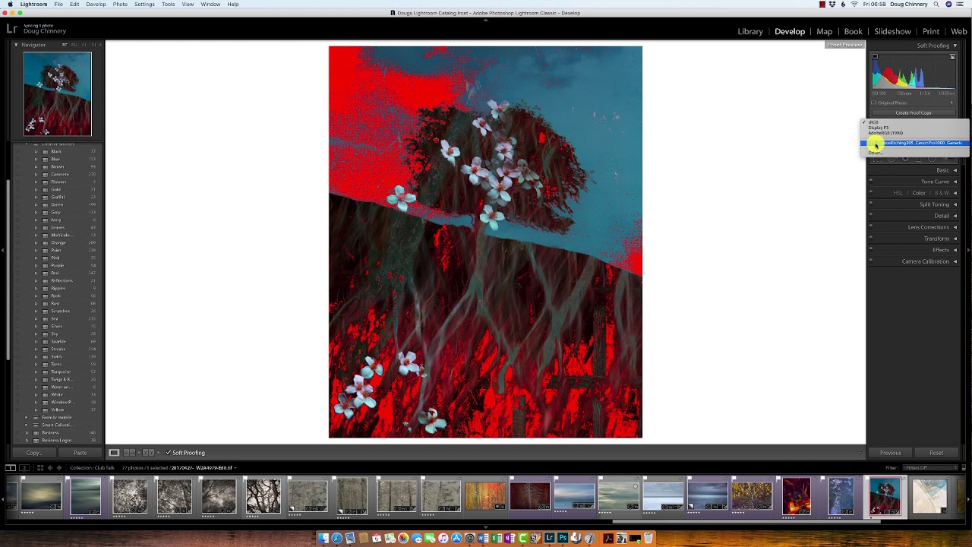Choose AdobeRGB (1998) profile option
Image resolution: width=972 pixels, height=547 pixels.
tap(914, 133)
